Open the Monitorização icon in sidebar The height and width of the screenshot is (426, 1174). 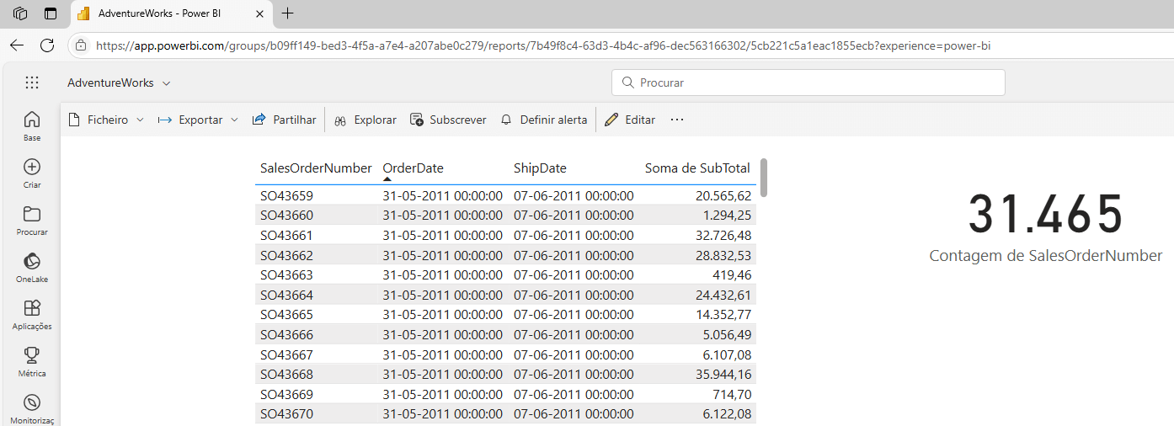pyautogui.click(x=32, y=402)
